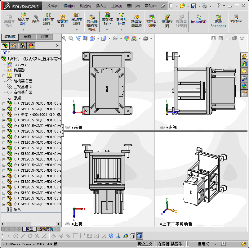The width and height of the screenshot is (249, 248).
Task: Click the Previous View icon
Action: 78,38
